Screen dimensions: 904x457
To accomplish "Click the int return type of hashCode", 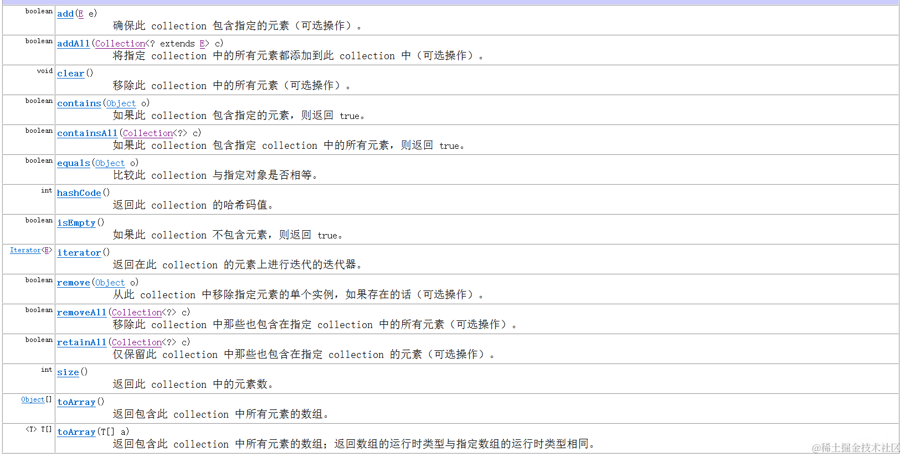I will click(47, 190).
